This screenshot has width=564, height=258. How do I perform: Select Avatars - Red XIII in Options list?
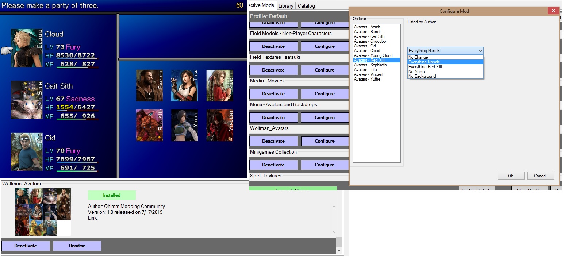tap(376, 60)
